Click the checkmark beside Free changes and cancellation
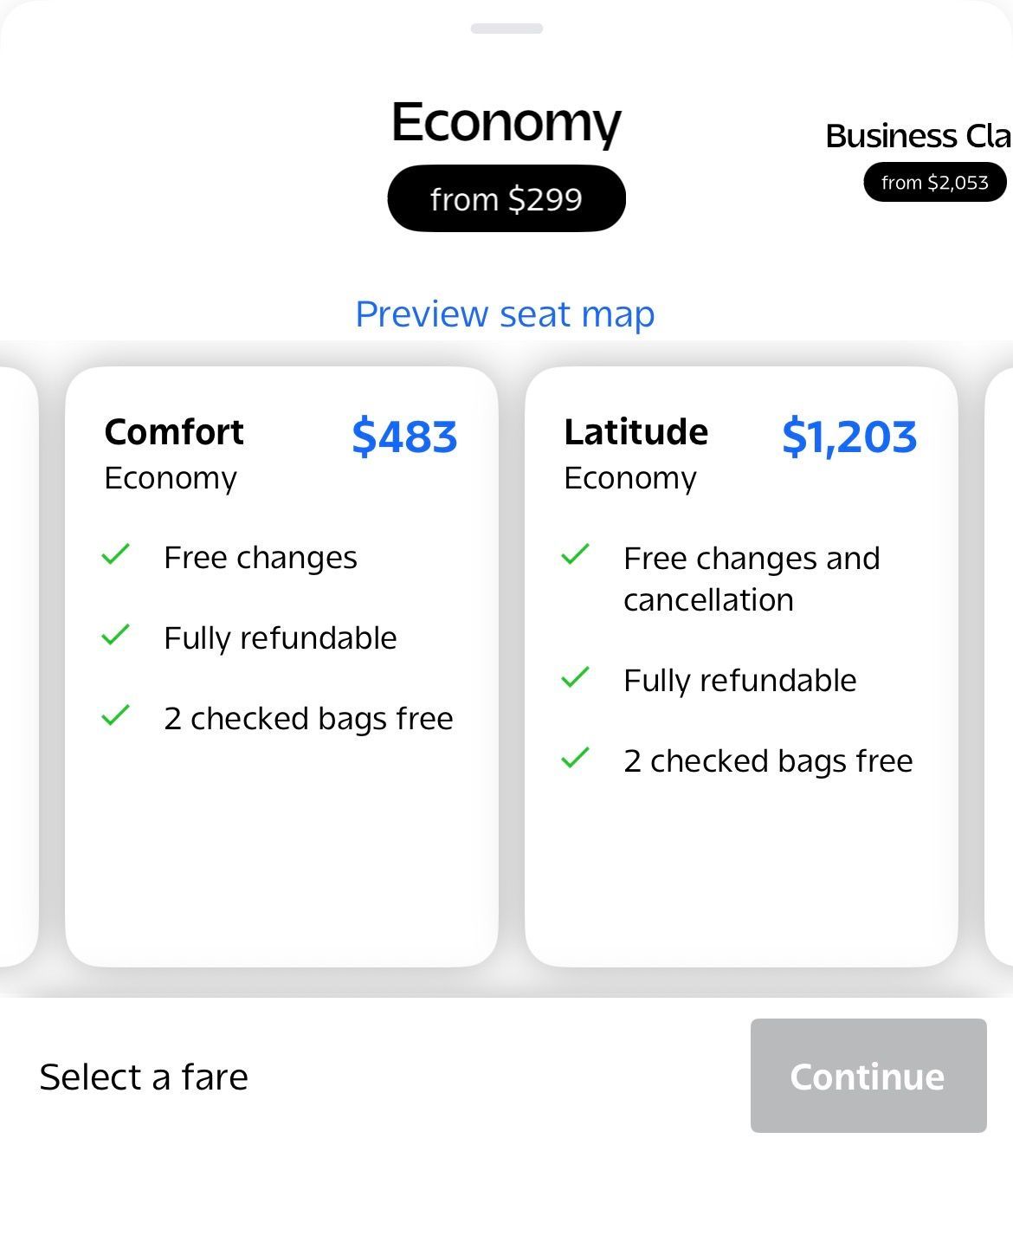 [x=575, y=554]
